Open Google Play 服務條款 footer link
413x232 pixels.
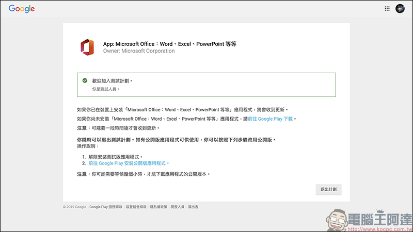pyautogui.click(x=106, y=207)
